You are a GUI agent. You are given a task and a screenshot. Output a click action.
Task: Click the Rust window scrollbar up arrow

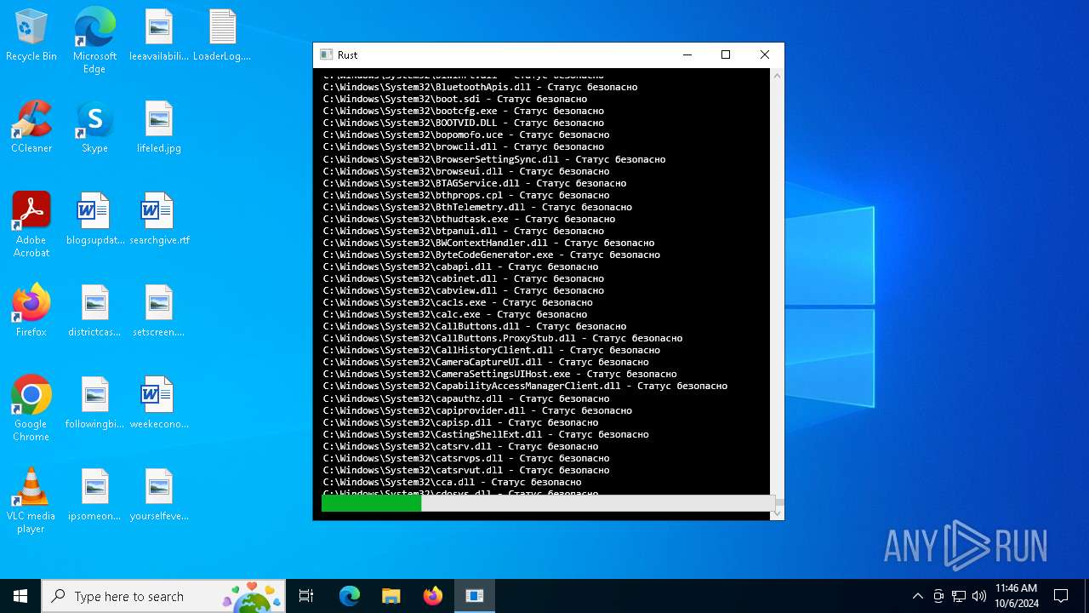tap(777, 76)
